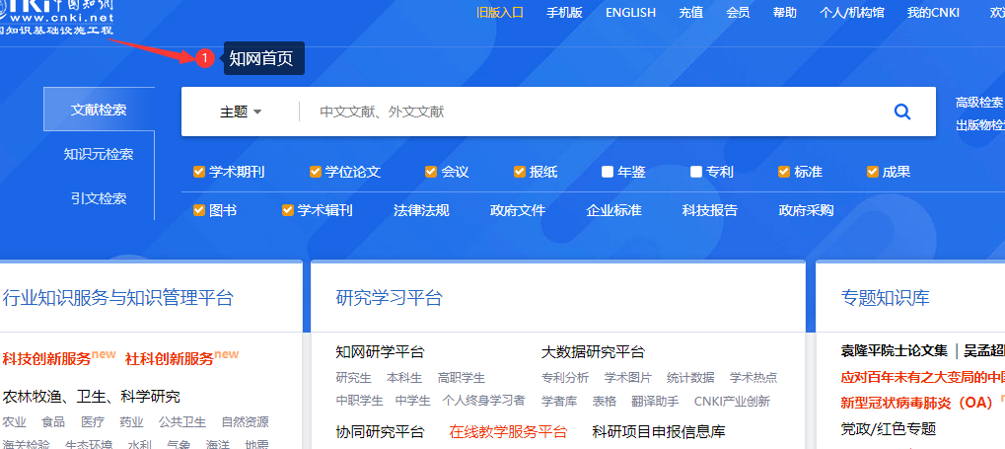Image resolution: width=1005 pixels, height=449 pixels.
Task: Uncheck the 学术期刊 checkbox
Action: [x=199, y=172]
